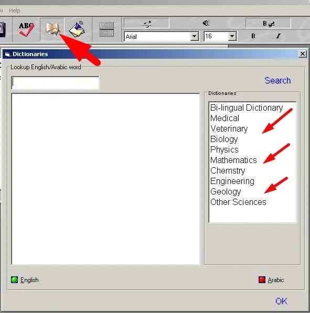Click the swap direction arrows button
Screen dimensions: 310x313
click(x=146, y=24)
